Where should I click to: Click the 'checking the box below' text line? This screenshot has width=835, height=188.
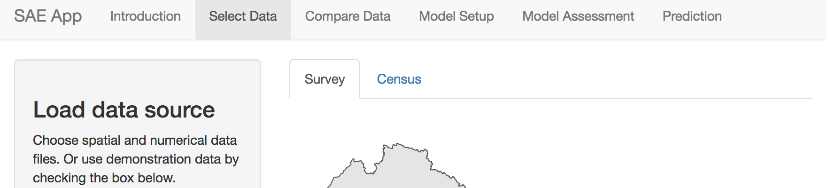pos(104,178)
